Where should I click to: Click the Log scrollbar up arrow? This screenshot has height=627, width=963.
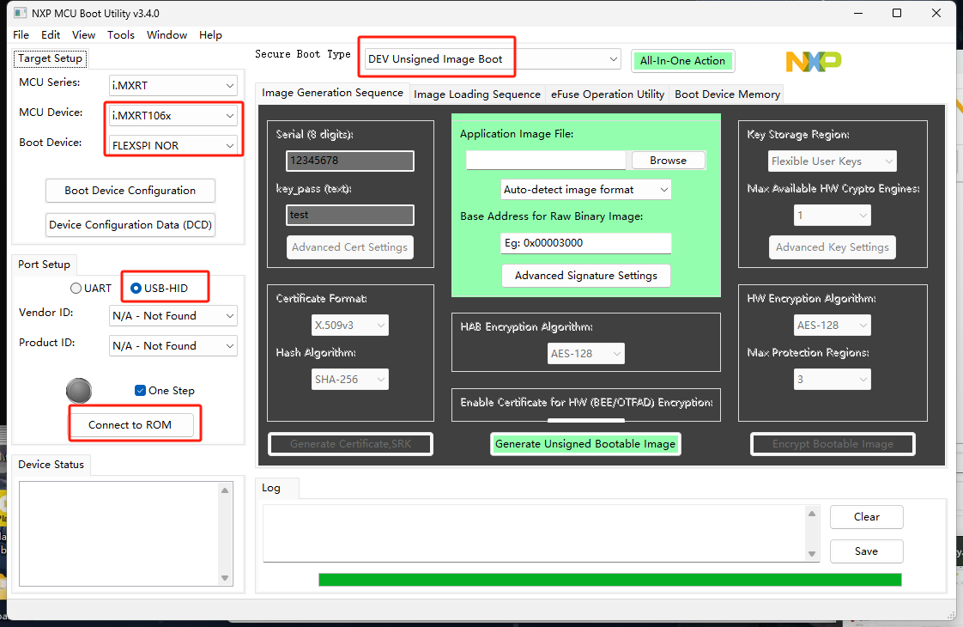pos(812,514)
